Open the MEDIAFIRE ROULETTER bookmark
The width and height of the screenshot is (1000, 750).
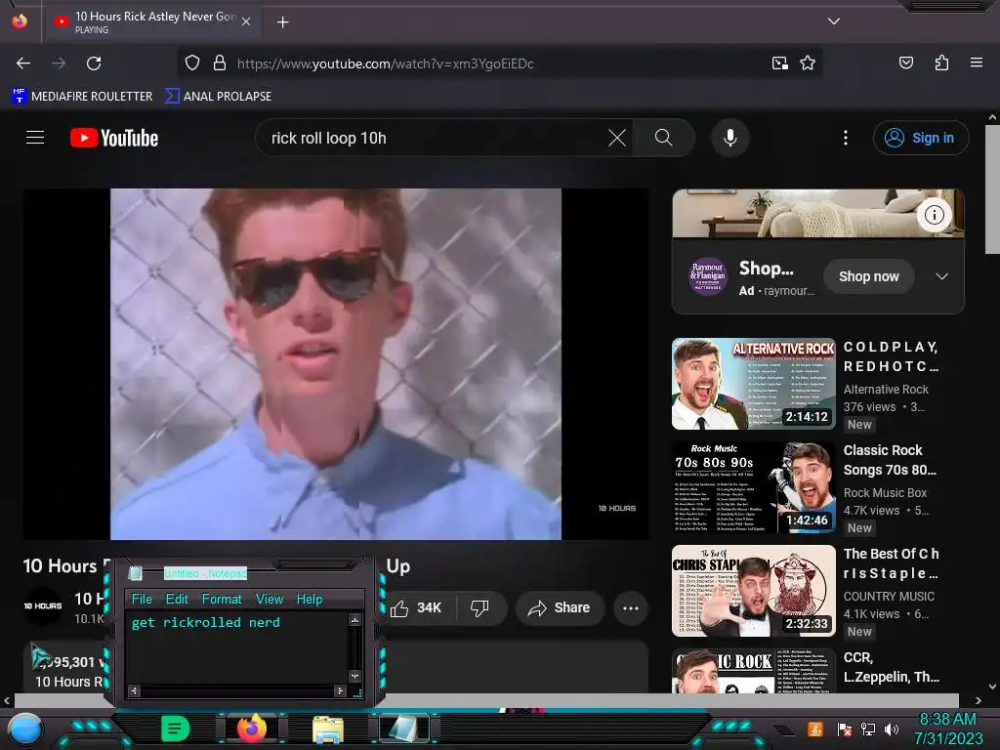(x=82, y=97)
